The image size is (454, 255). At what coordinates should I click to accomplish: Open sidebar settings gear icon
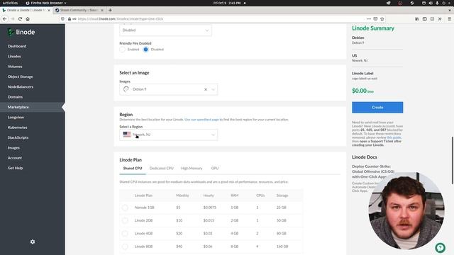[33, 242]
